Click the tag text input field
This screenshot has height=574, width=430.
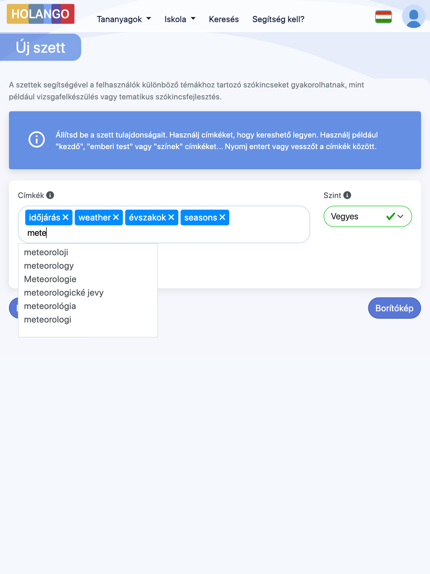tap(149, 233)
